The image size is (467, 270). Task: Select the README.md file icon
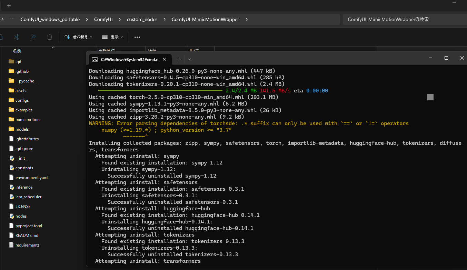coord(12,235)
